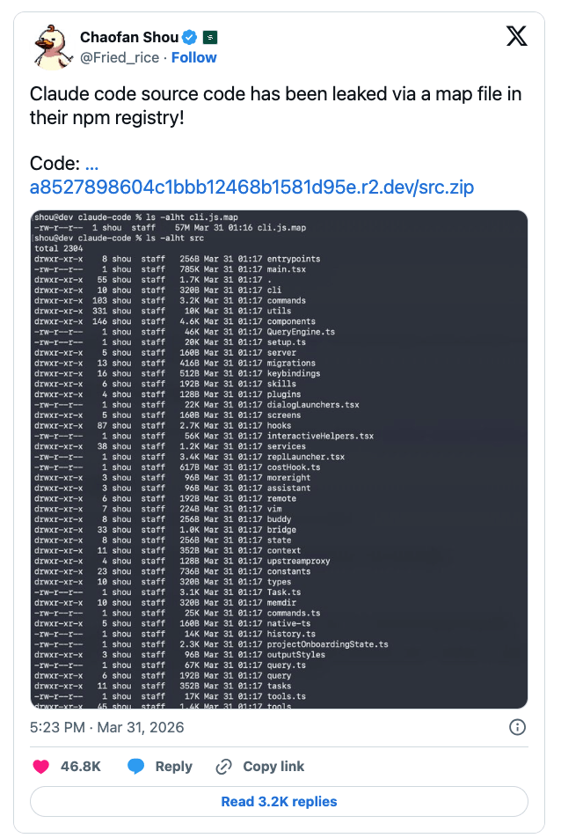The image size is (561, 838).
Task: Open the Chaofan Shou display name
Action: click(x=128, y=37)
